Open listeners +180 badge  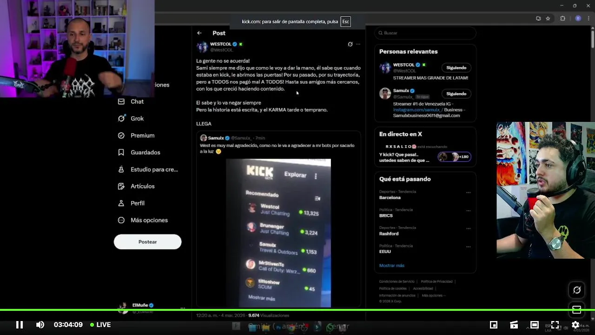pyautogui.click(x=454, y=157)
